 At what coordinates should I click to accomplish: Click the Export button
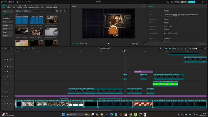pos(192,2)
